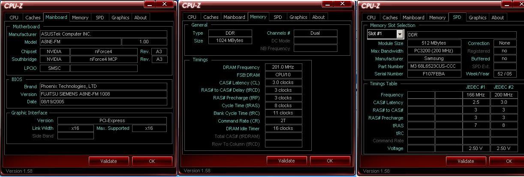Click the 52 / 05 Week/Year field

505,74
